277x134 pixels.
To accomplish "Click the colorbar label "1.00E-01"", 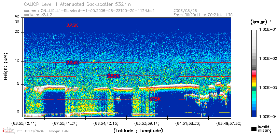I will point(268,29).
